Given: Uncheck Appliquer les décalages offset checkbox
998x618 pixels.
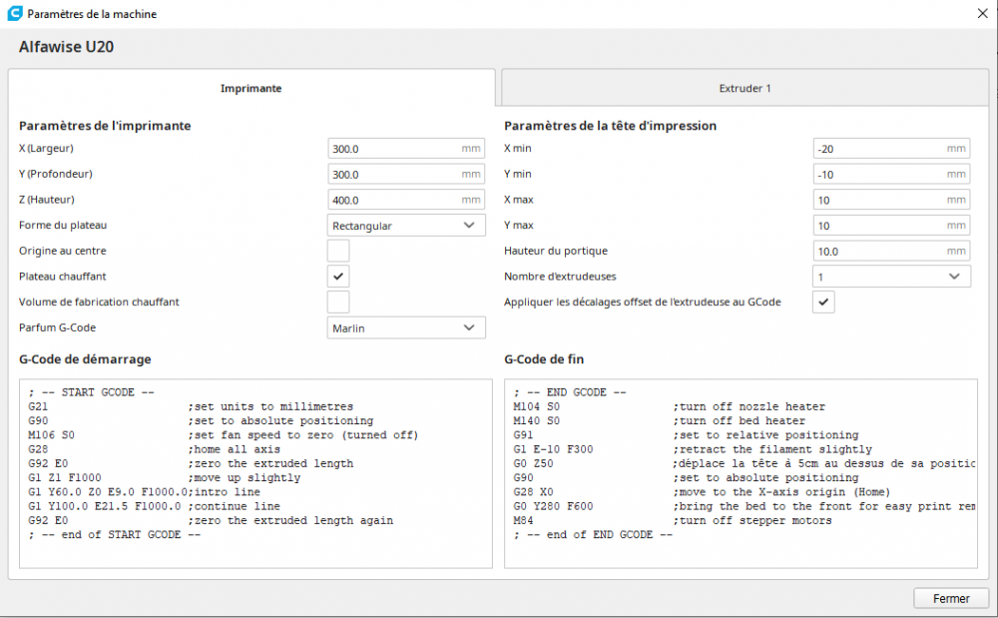Looking at the screenshot, I should [x=823, y=302].
